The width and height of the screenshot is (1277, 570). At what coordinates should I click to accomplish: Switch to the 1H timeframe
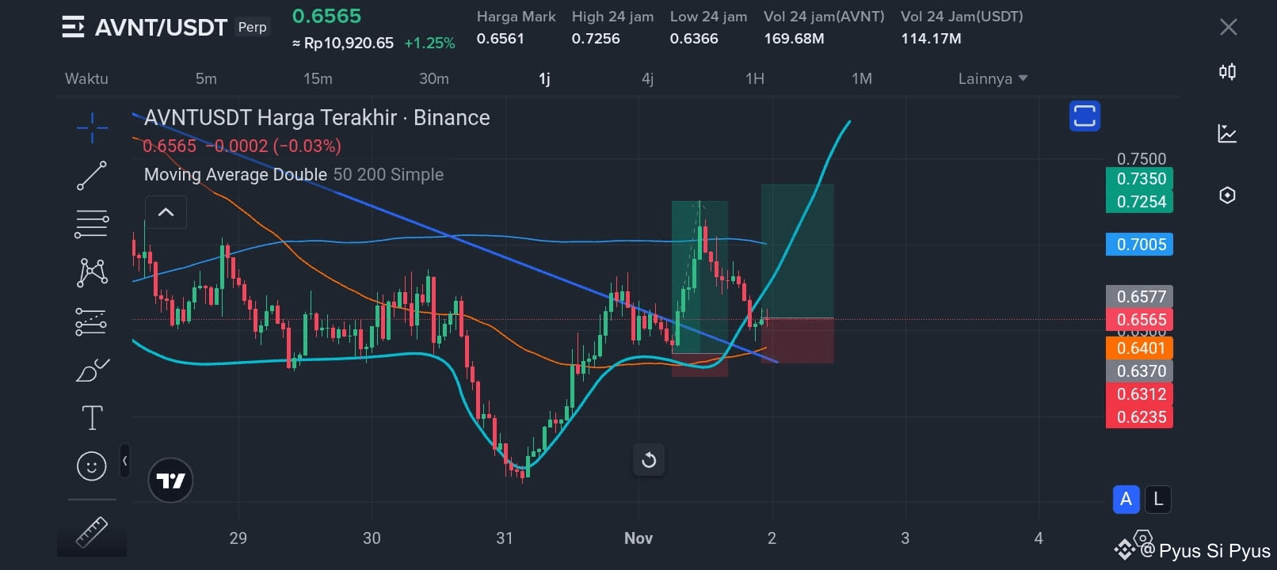755,78
